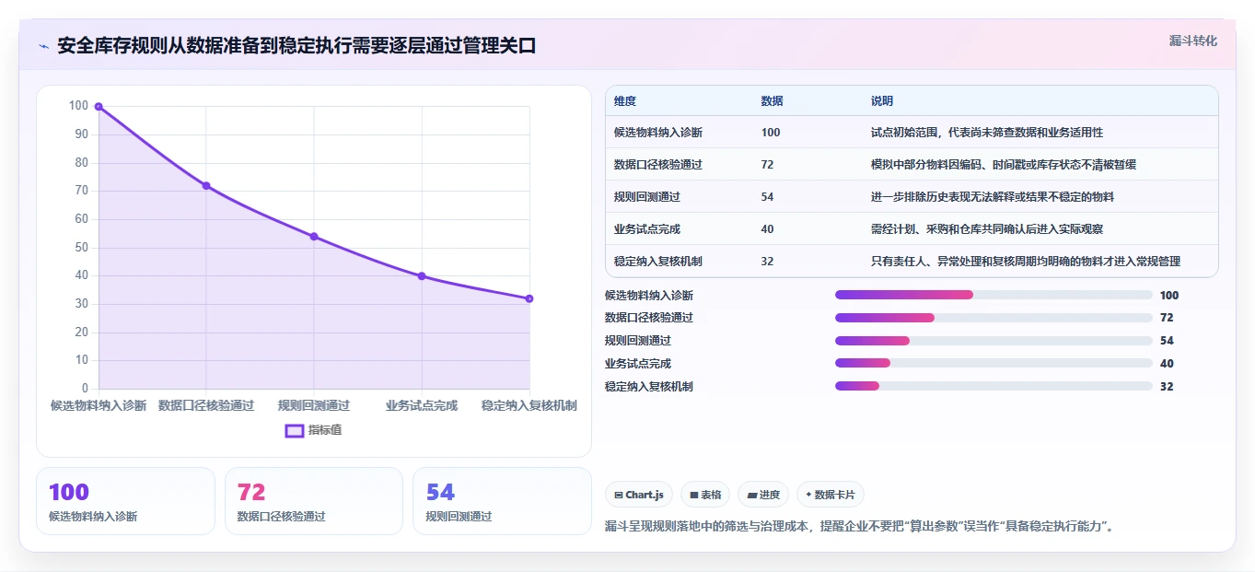The height and width of the screenshot is (572, 1255).
Task: Click x-axis label 候选物料纳入诊断
Action: pyautogui.click(x=99, y=405)
